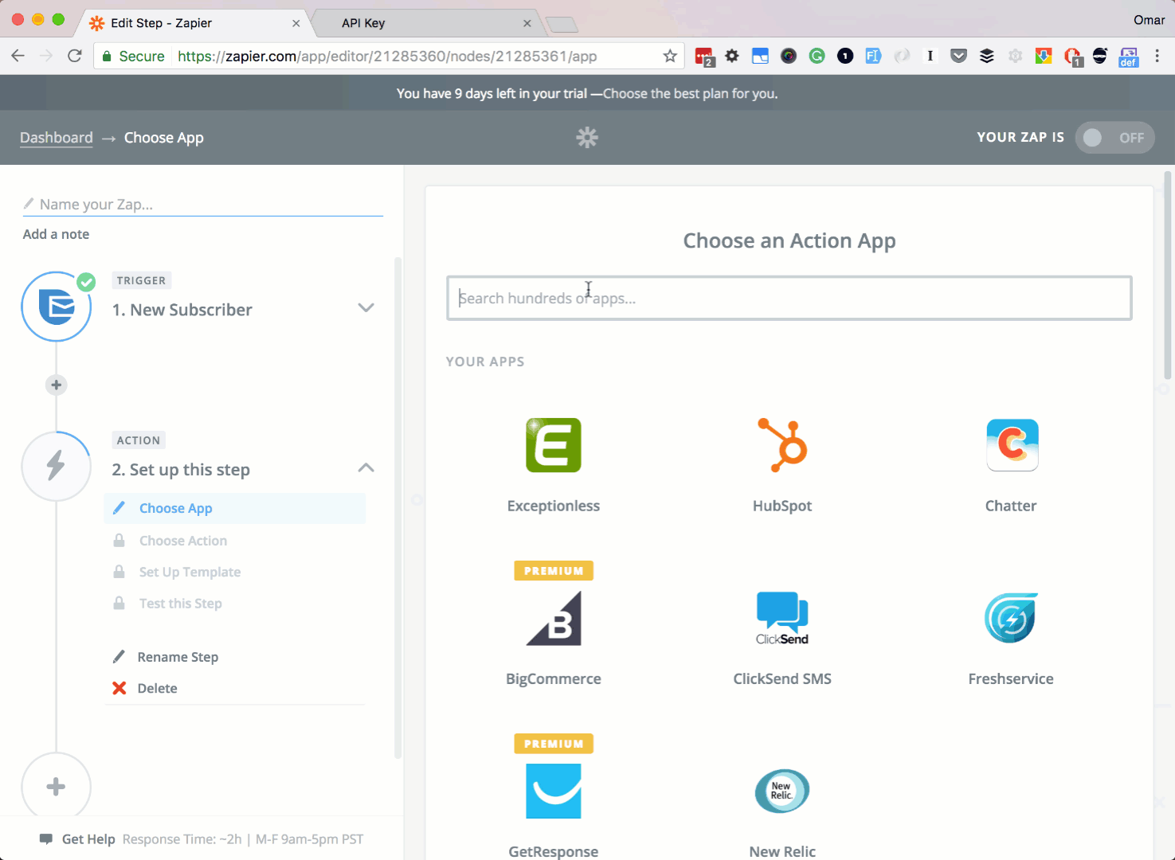Click the Get Help label
Viewport: 1175px width, 860px height.
(x=88, y=839)
